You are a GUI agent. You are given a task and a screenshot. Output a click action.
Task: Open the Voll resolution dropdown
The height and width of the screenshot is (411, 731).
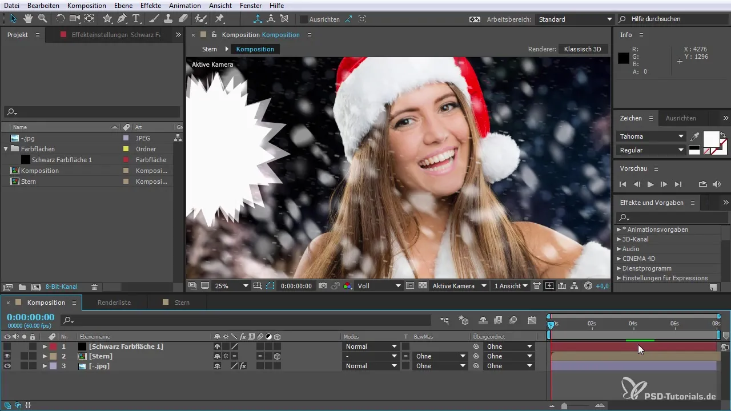[379, 286]
